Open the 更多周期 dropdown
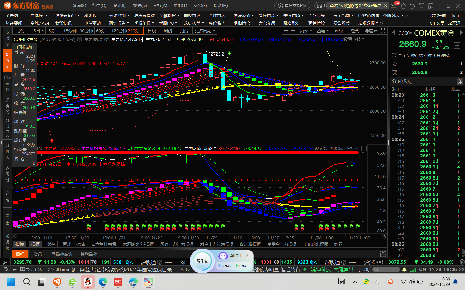465x290 pixels. pos(205,31)
